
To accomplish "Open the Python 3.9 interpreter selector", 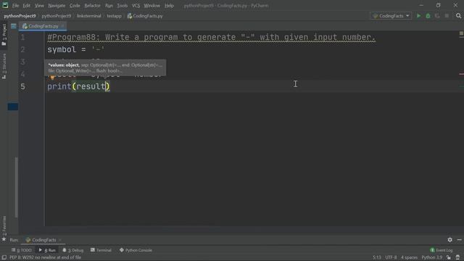I will tap(432, 257).
